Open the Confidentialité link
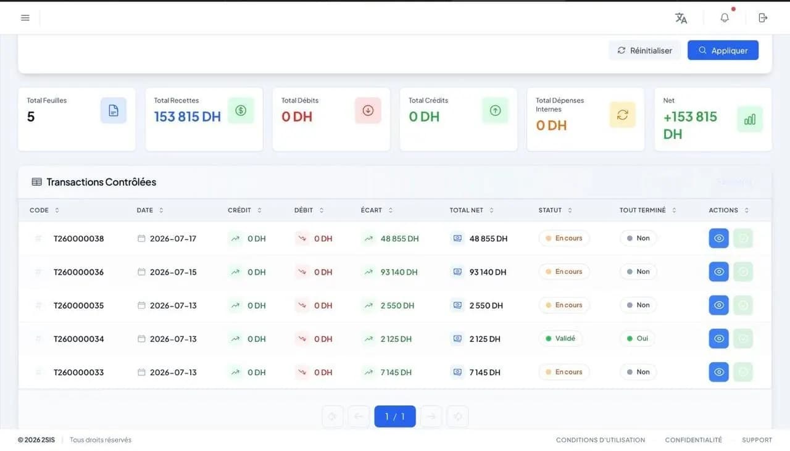This screenshot has width=790, height=451. tap(693, 440)
